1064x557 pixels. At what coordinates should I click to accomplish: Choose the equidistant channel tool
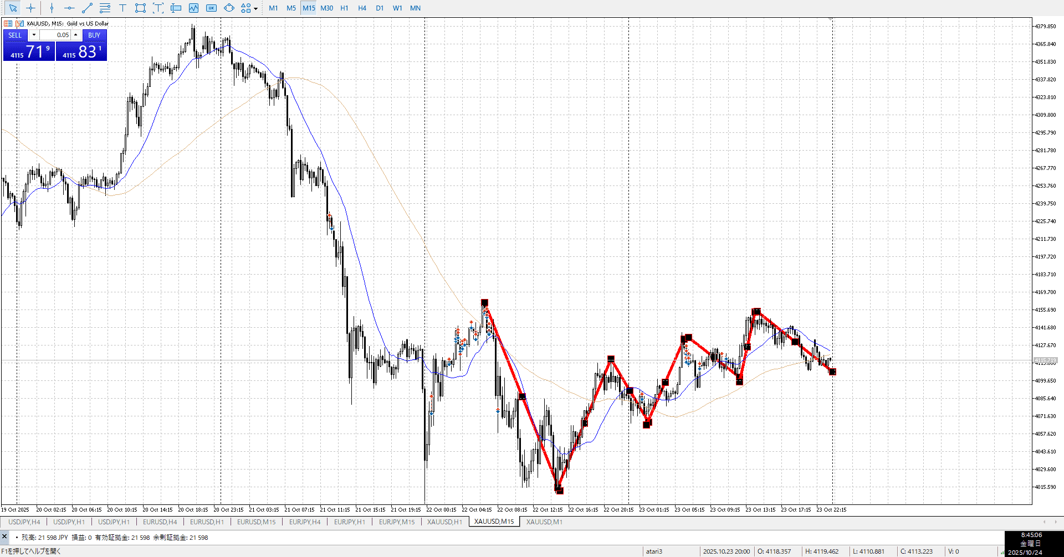(x=105, y=8)
